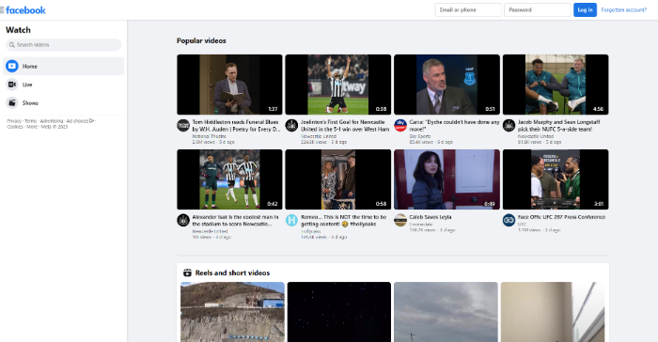Image resolution: width=658 pixels, height=342 pixels.
Task: Click the Facebook logo
Action: 25,10
